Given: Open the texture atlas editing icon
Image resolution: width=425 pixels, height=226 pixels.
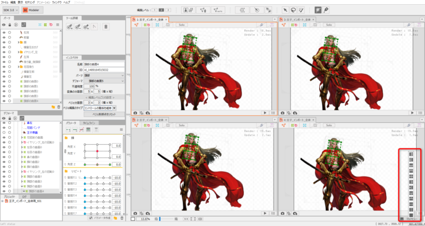Looking at the screenshot, I should [x=190, y=10].
